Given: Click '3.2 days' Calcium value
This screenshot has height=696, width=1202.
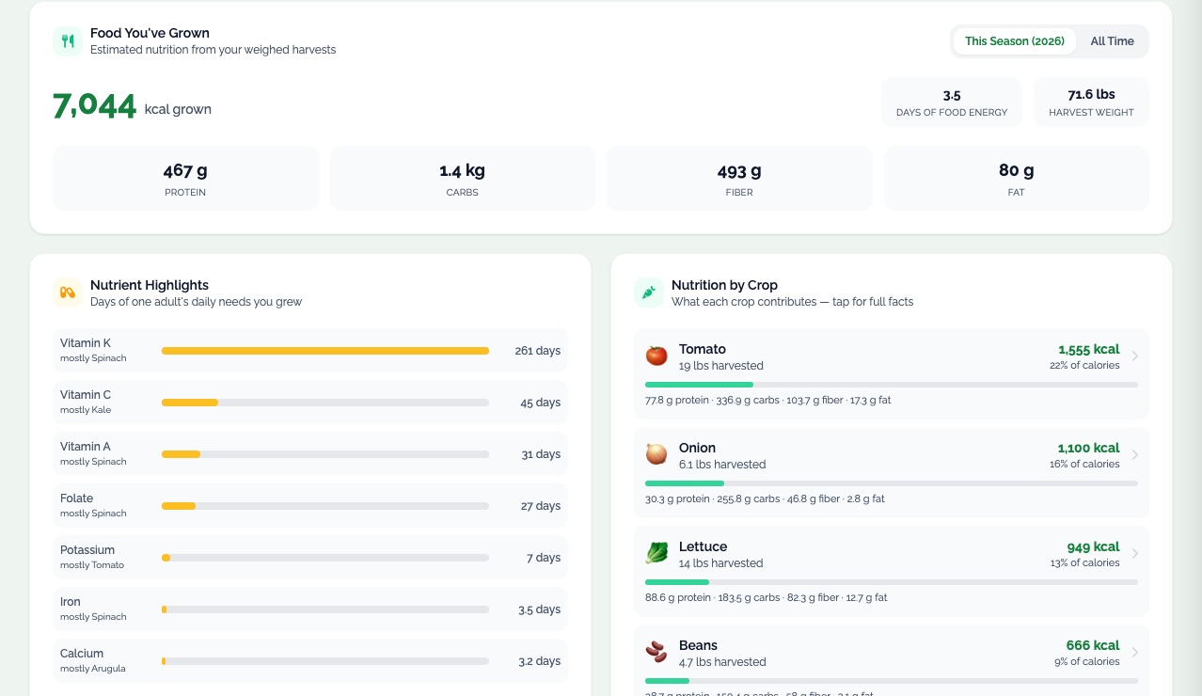Looking at the screenshot, I should pyautogui.click(x=540, y=661).
